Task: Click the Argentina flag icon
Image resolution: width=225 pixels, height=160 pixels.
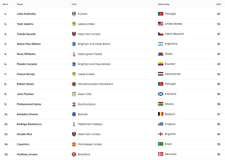Action: click(x=160, y=44)
